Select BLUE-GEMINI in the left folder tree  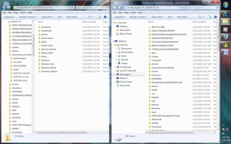(20, 66)
